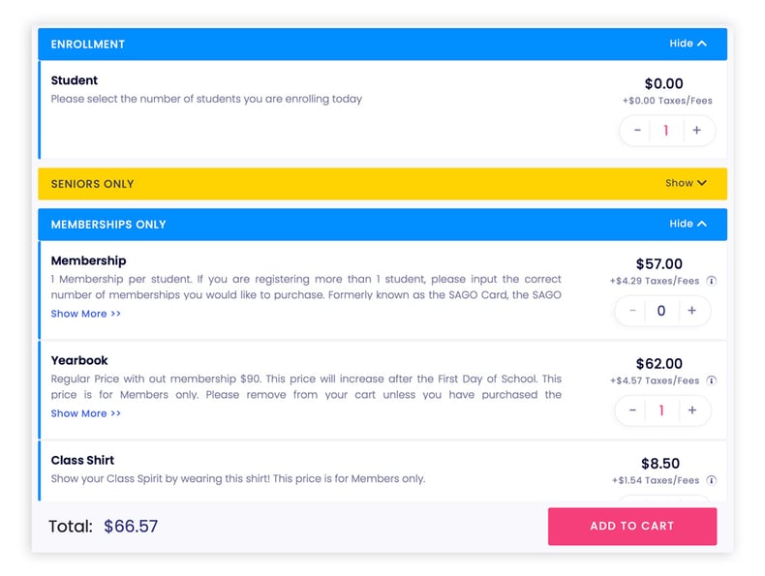This screenshot has width=765, height=576.
Task: Add selected items with Add to Cart
Action: pyautogui.click(x=632, y=527)
